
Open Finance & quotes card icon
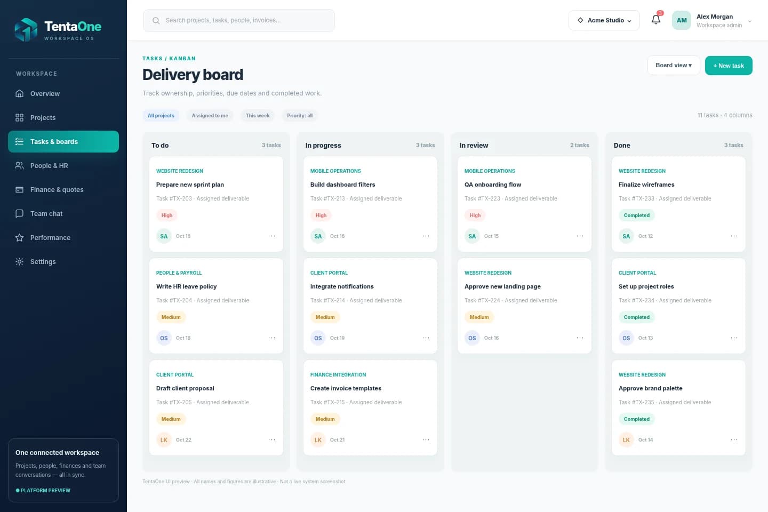click(20, 189)
